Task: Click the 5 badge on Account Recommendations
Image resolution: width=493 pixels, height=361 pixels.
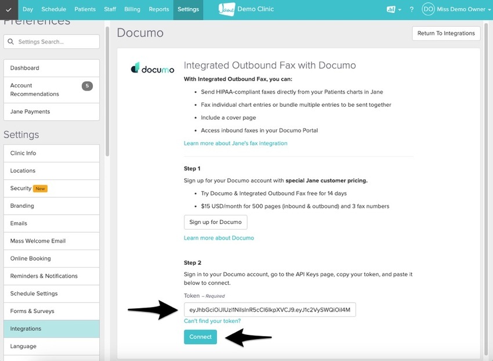Action: 87,86
